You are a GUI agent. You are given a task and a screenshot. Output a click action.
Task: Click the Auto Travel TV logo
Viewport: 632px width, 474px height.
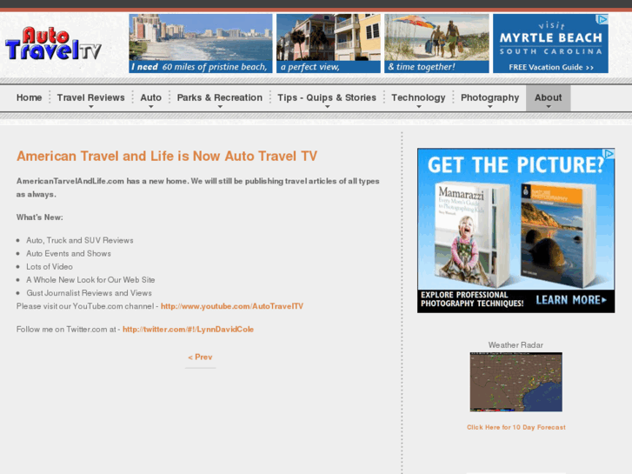click(x=53, y=43)
